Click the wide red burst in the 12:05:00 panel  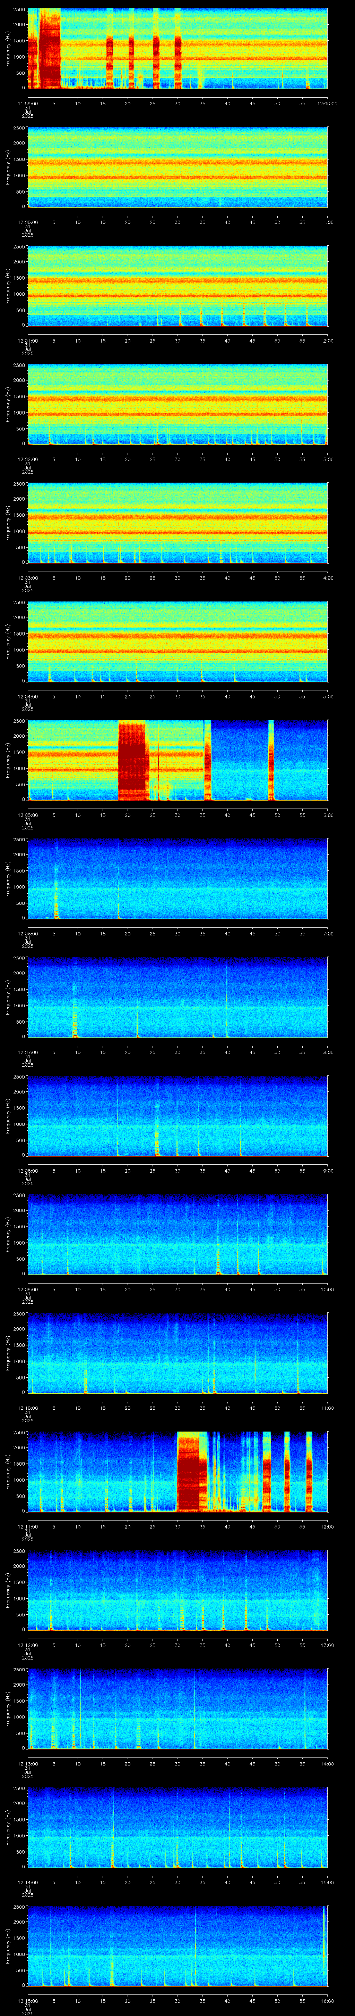(133, 761)
